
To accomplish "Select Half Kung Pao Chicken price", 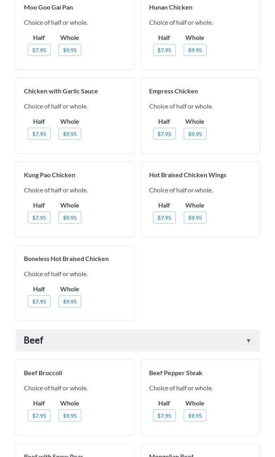I will pos(39,218).
